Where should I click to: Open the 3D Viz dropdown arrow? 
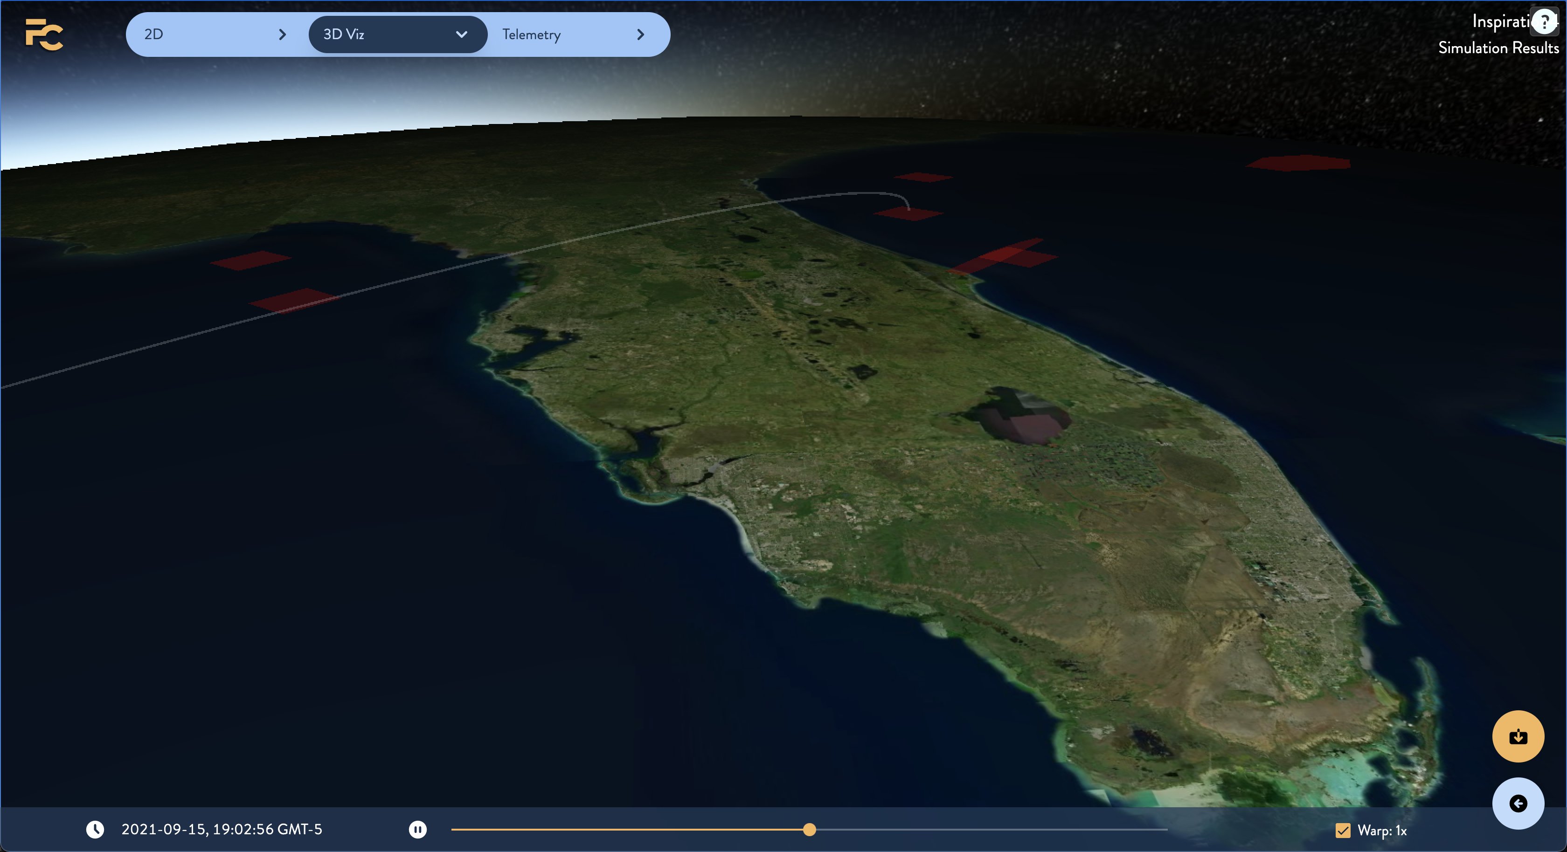[x=461, y=34]
